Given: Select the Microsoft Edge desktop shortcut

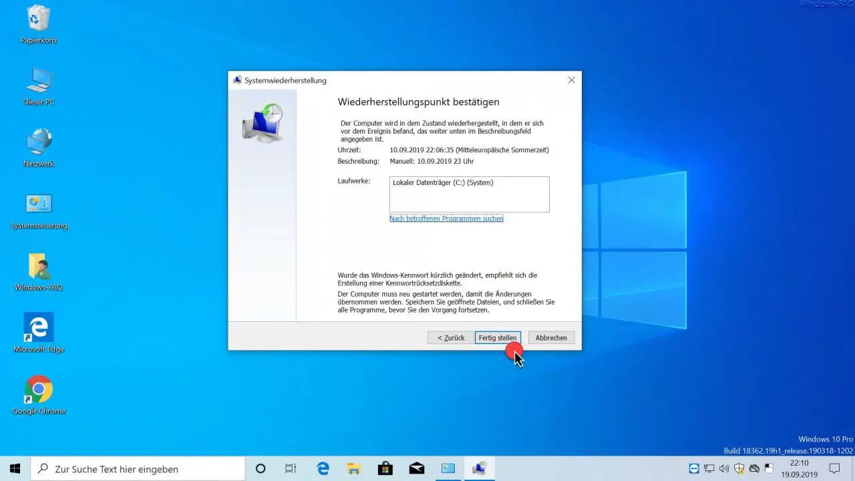Looking at the screenshot, I should 39,333.
